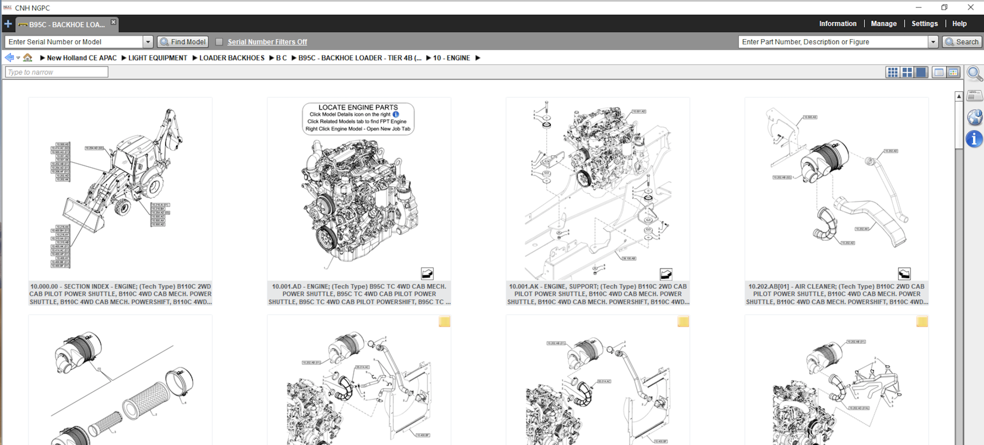Click the 10.001.AK ENGINE, SUPPORT caption text

coord(598,294)
